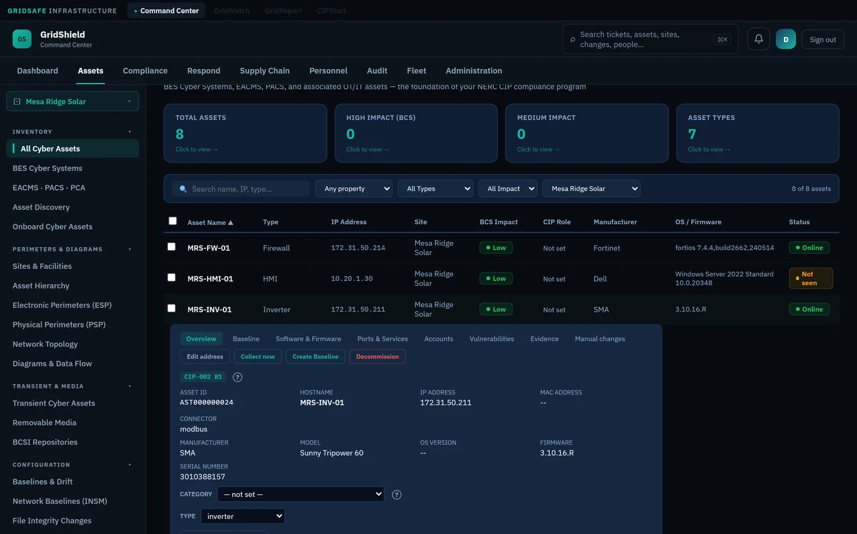Click the Edit address button
This screenshot has width=857, height=534.
[x=205, y=357]
